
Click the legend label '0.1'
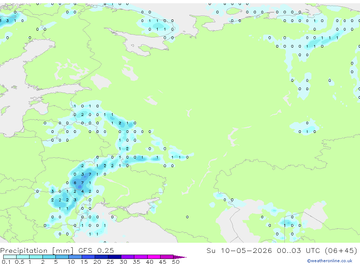click(6, 262)
